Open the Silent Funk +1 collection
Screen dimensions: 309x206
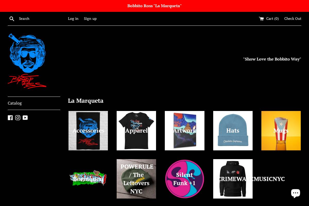pos(184,179)
